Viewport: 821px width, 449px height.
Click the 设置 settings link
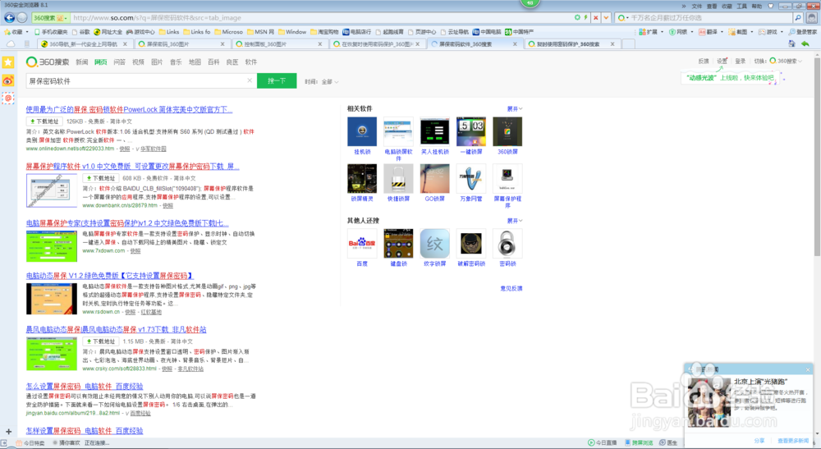(722, 62)
